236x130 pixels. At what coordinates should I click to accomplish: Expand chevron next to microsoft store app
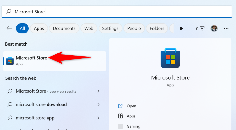(x=98, y=118)
